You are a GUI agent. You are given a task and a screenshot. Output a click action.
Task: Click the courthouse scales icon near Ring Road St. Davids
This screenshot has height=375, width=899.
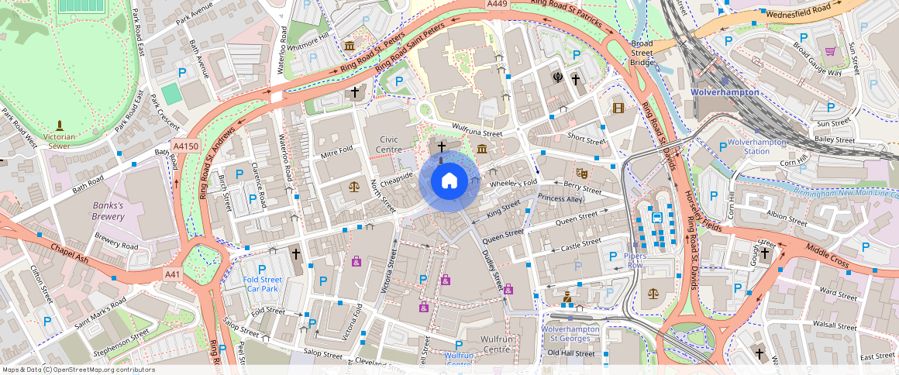tap(652, 293)
